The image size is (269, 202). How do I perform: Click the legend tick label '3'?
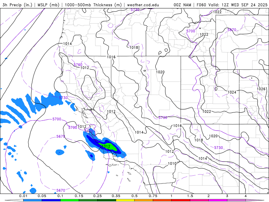(x=227, y=196)
